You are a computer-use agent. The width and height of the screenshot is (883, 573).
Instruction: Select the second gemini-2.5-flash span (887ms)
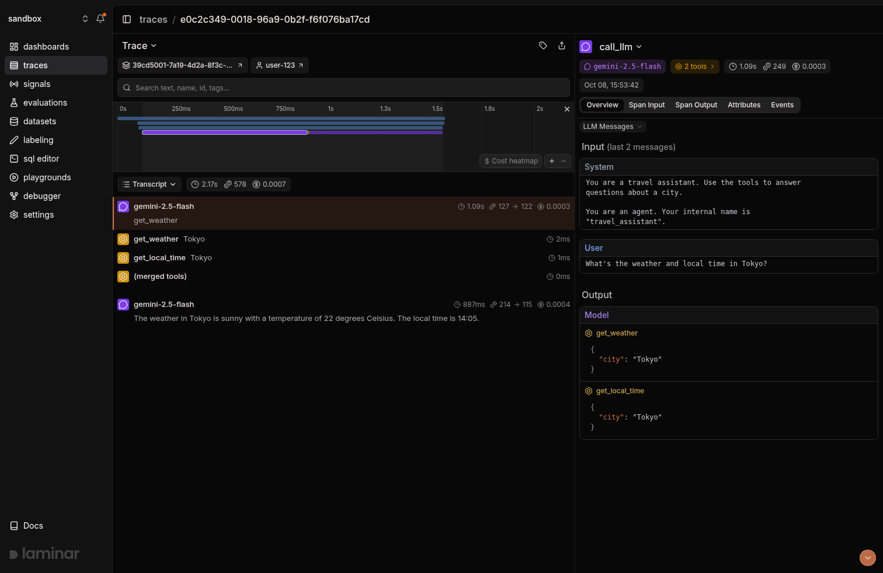(343, 311)
